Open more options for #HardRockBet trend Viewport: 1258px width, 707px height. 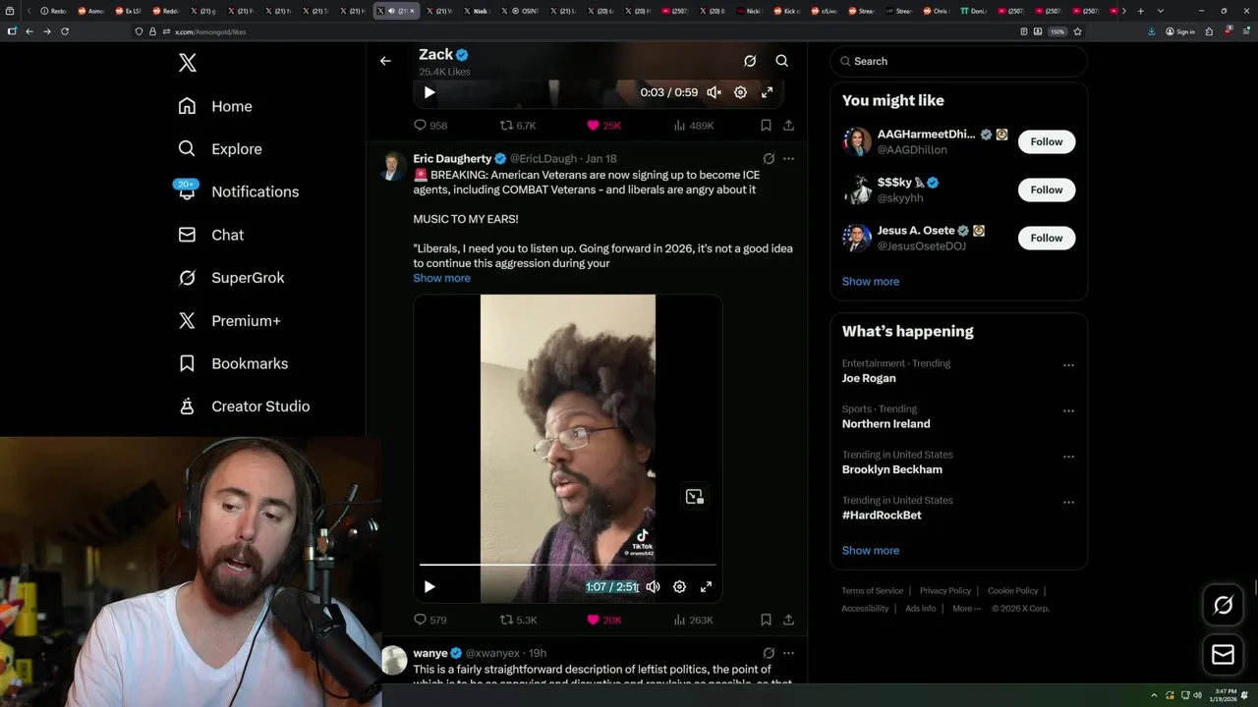[1068, 502]
